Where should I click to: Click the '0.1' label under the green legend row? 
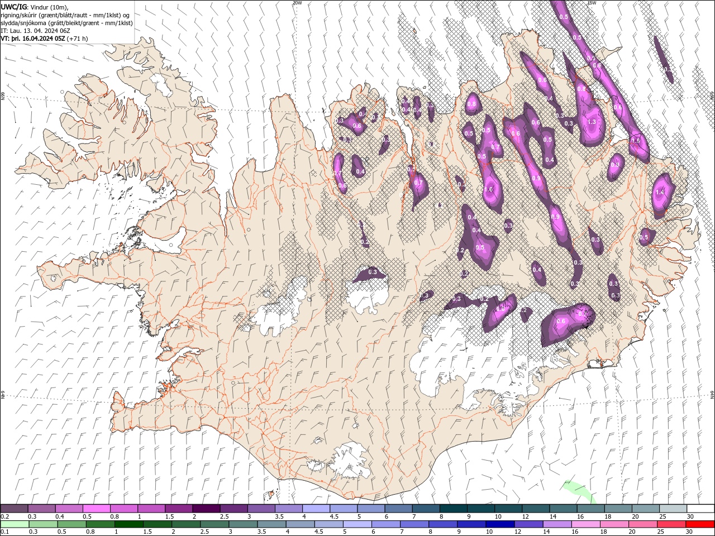(x=4, y=532)
